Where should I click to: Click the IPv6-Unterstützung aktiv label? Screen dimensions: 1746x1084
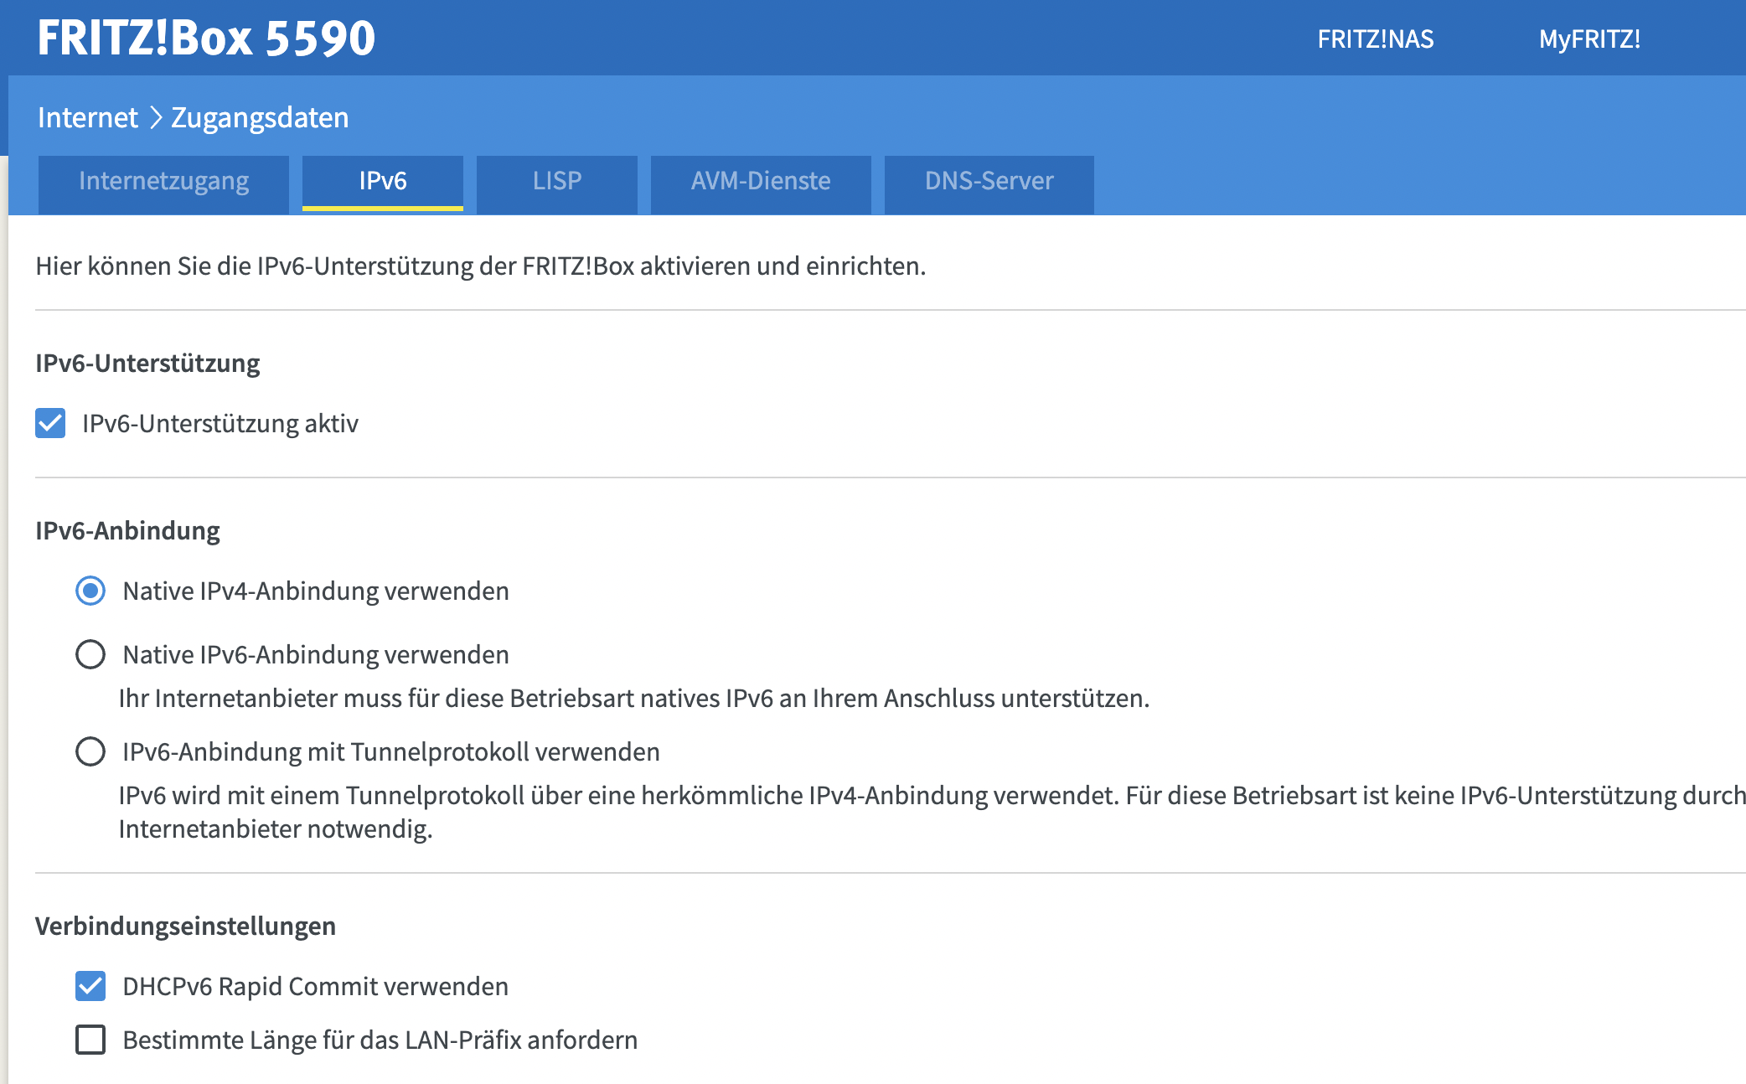[220, 424]
